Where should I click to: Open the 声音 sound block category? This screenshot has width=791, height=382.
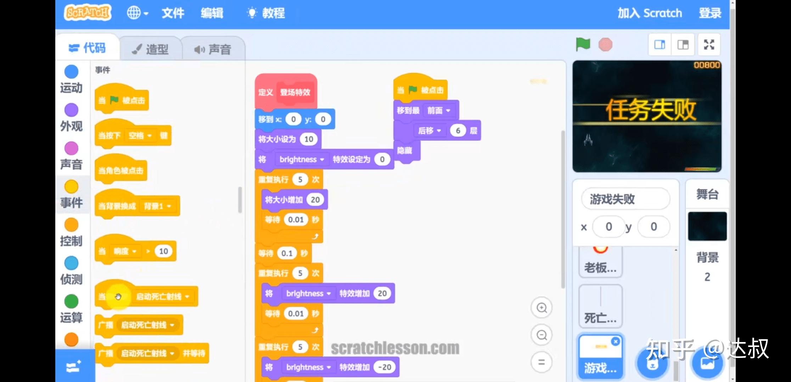(x=72, y=154)
